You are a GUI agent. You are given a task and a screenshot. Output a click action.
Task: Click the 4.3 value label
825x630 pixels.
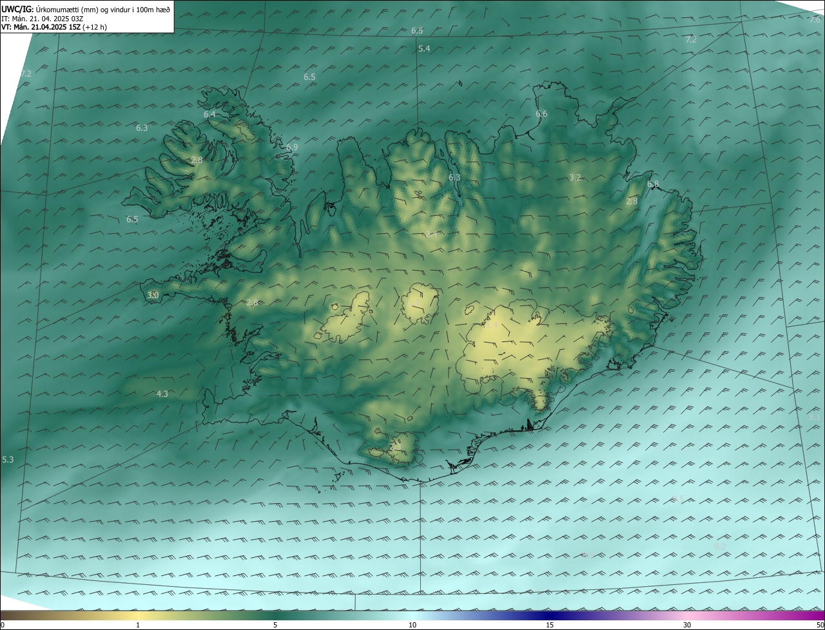[x=162, y=394]
